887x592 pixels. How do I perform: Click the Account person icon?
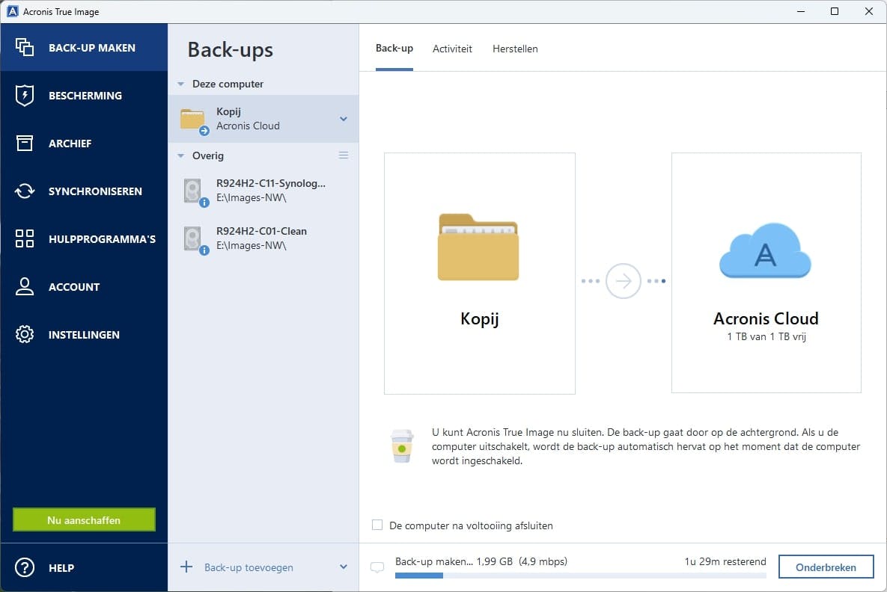24,286
